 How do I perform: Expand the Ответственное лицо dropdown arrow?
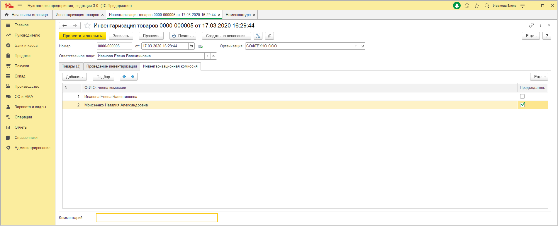(208, 56)
